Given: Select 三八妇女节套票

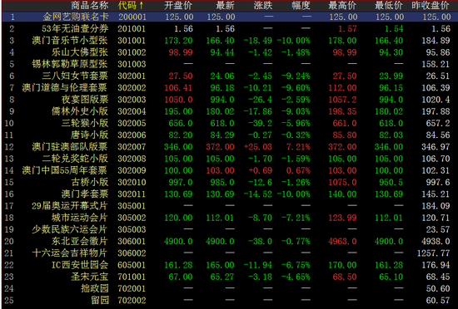Looking at the screenshot, I should point(75,76).
